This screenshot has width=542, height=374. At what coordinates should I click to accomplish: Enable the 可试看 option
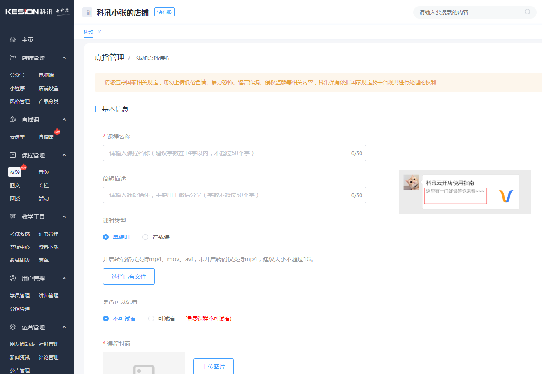(x=151, y=318)
